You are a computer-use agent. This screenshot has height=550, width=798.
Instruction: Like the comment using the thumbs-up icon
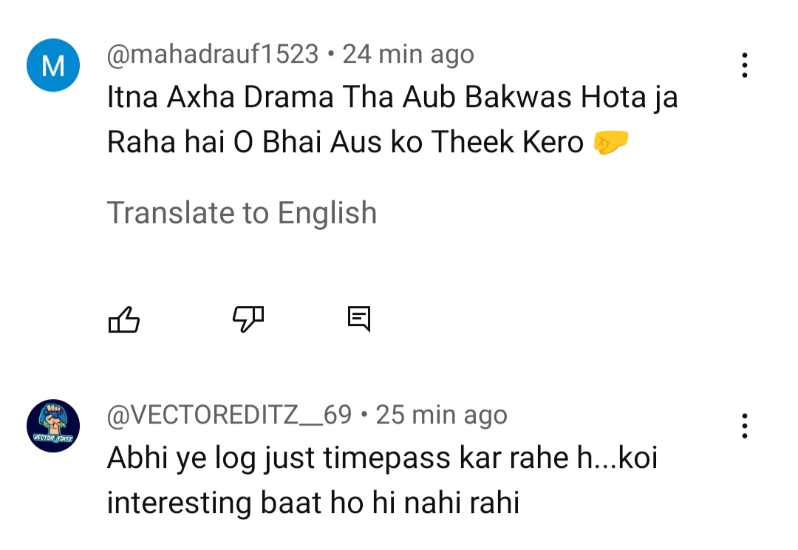pos(124,319)
